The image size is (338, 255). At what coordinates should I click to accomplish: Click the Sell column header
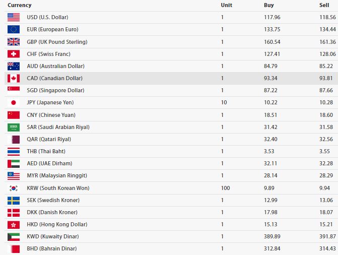324,5
